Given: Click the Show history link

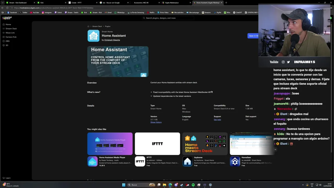Looking at the screenshot, I should [x=156, y=122].
